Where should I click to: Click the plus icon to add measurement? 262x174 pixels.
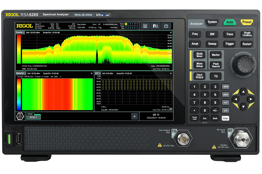click(134, 116)
